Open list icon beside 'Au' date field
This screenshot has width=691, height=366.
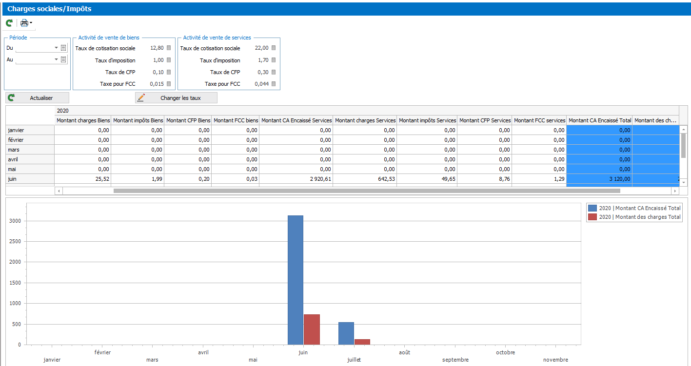tap(63, 59)
